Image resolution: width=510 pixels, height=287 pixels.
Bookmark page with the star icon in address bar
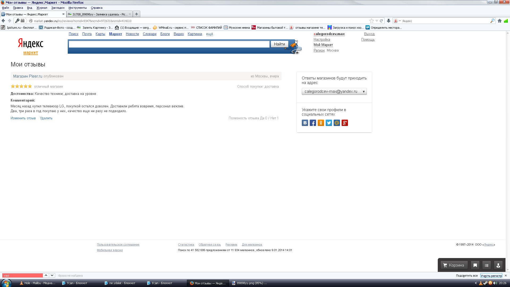[371, 21]
